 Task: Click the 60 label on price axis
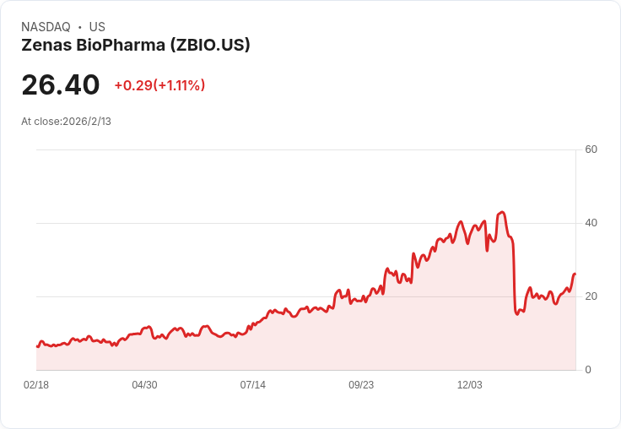coord(591,150)
